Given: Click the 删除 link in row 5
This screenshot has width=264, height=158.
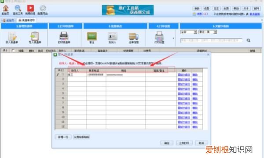Looking at the screenshot, I should (195, 93).
